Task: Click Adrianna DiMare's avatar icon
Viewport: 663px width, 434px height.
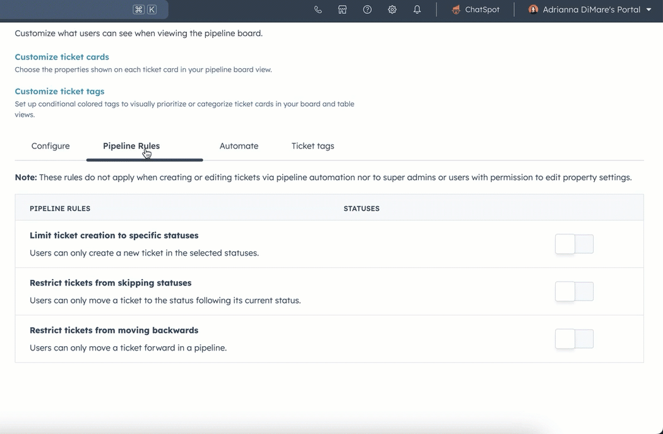Action: click(x=534, y=9)
